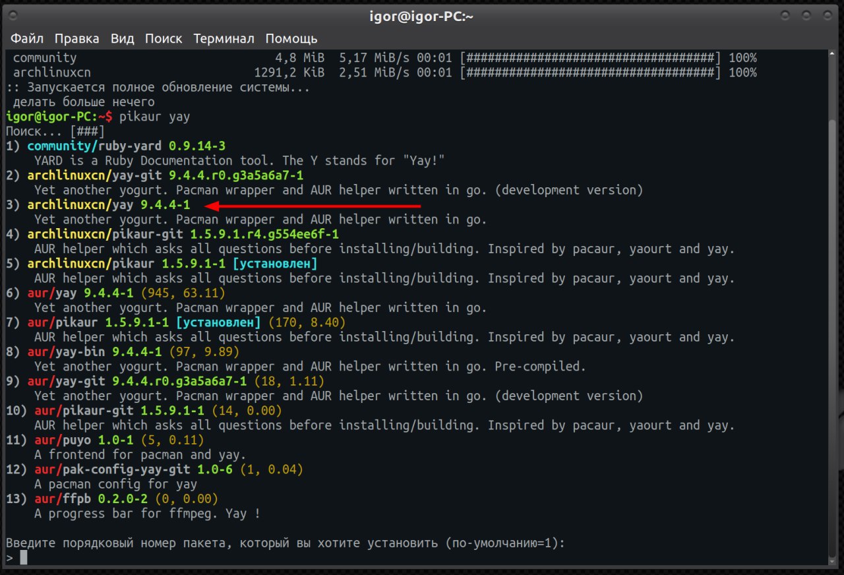Click the title bar text igor@igor-PC:~
The height and width of the screenshot is (575, 844).
click(x=422, y=16)
